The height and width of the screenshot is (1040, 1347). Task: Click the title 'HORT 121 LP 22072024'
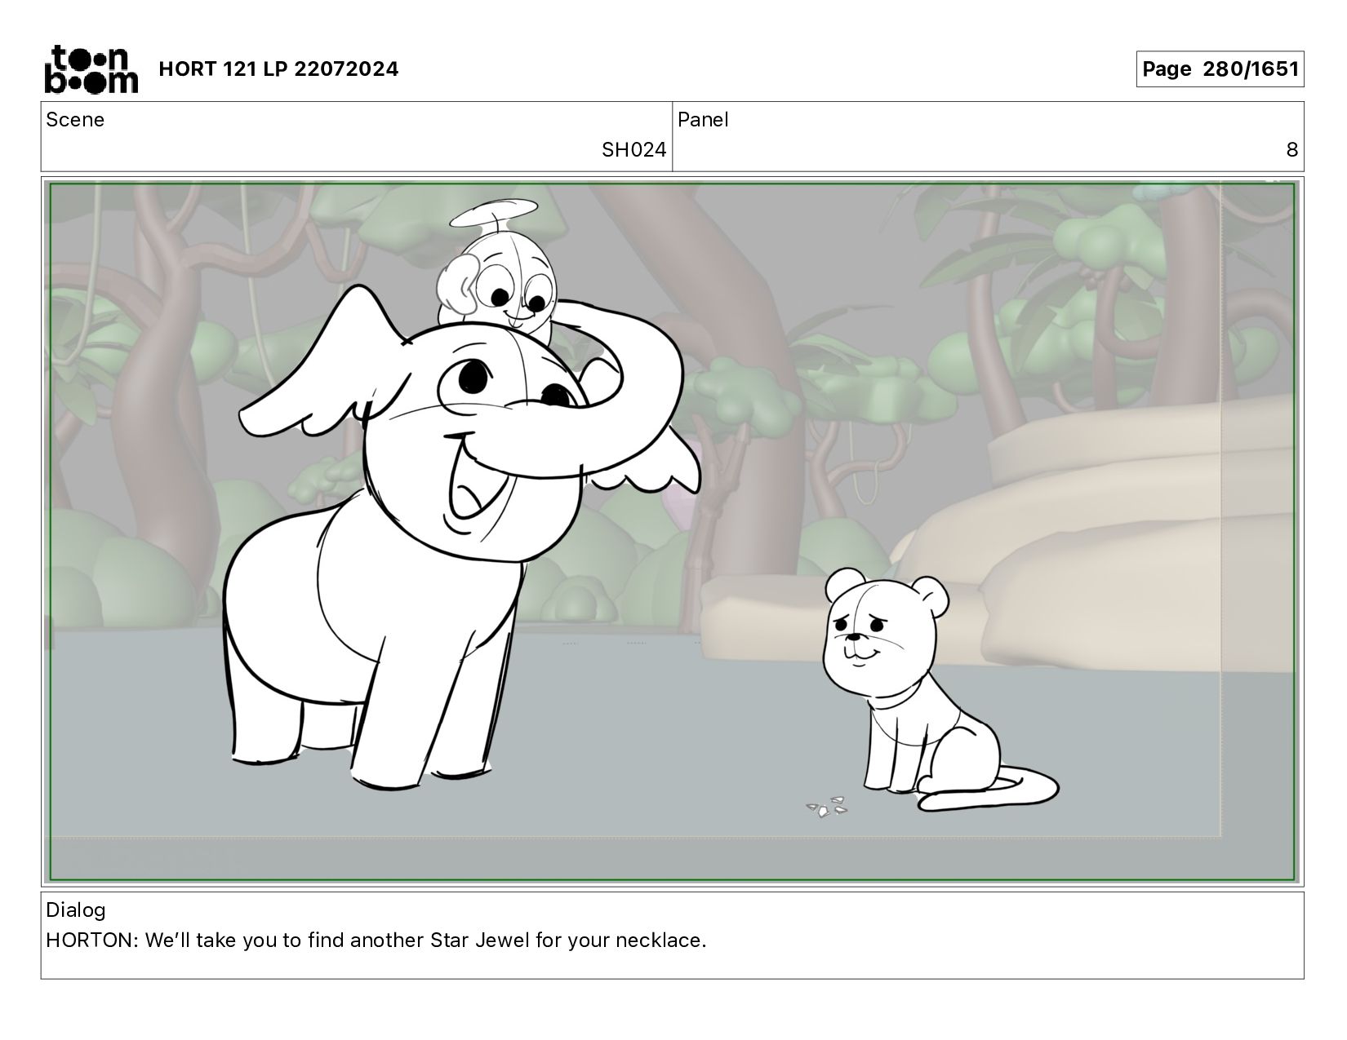click(278, 69)
